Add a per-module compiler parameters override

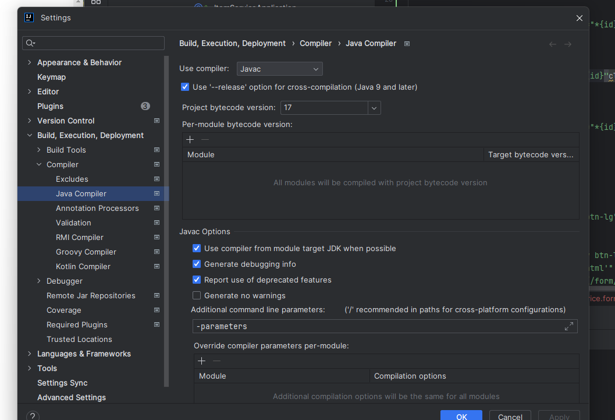pos(201,361)
